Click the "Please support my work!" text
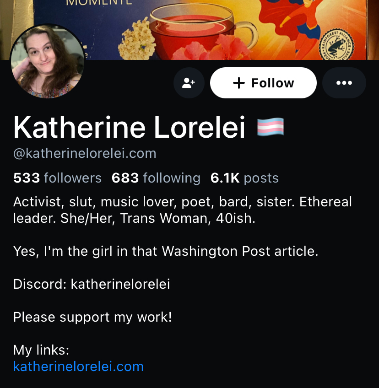The image size is (379, 388). (92, 317)
